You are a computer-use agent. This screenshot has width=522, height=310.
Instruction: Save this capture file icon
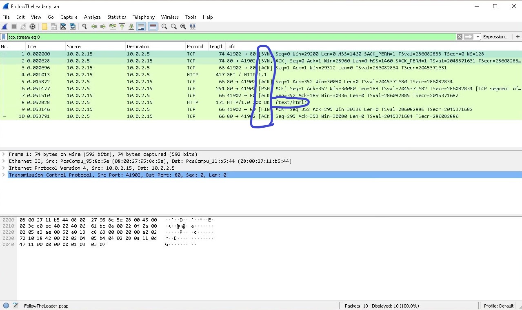(54, 27)
